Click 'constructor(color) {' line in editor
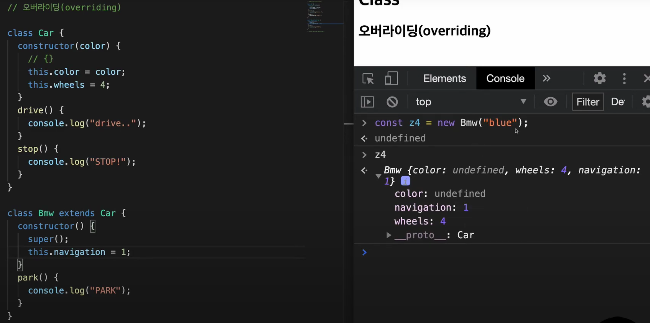650x323 pixels. point(69,46)
